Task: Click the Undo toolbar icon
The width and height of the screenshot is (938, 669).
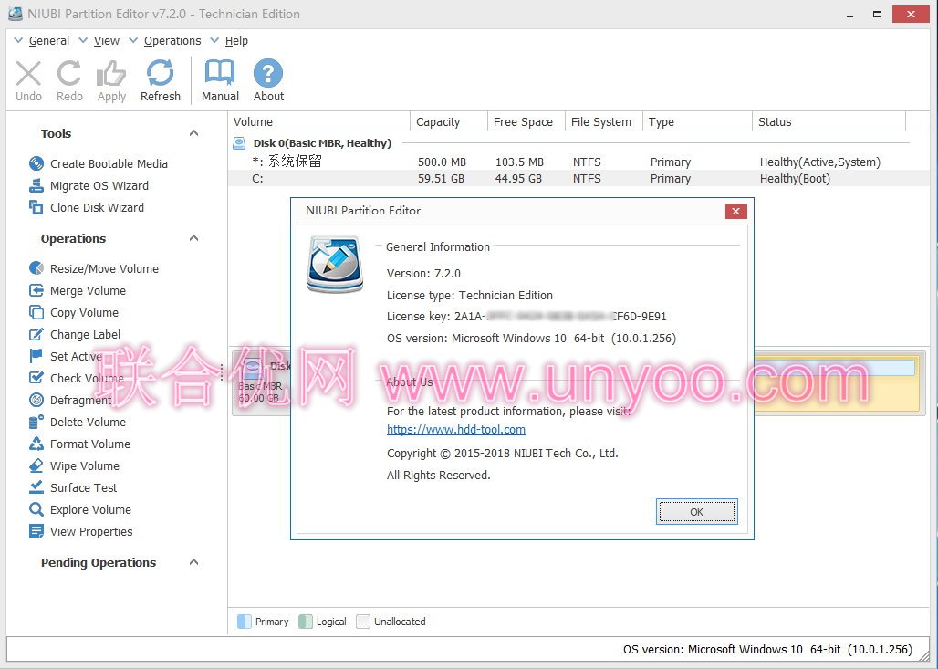Action: point(28,74)
